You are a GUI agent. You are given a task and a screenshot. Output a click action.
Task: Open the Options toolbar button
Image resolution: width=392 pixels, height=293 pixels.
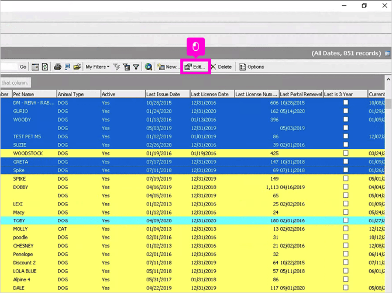coord(252,67)
